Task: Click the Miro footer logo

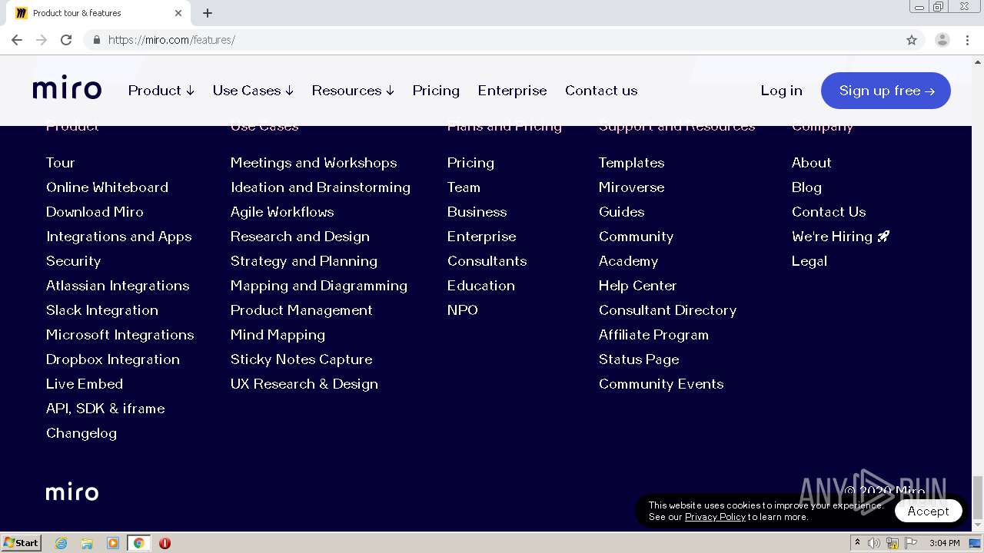Action: pyautogui.click(x=72, y=492)
